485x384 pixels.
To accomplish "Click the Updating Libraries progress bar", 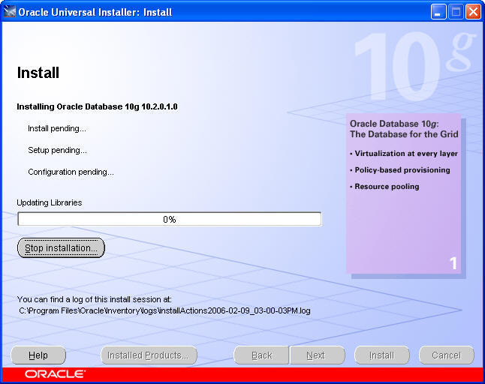I will pyautogui.click(x=170, y=219).
